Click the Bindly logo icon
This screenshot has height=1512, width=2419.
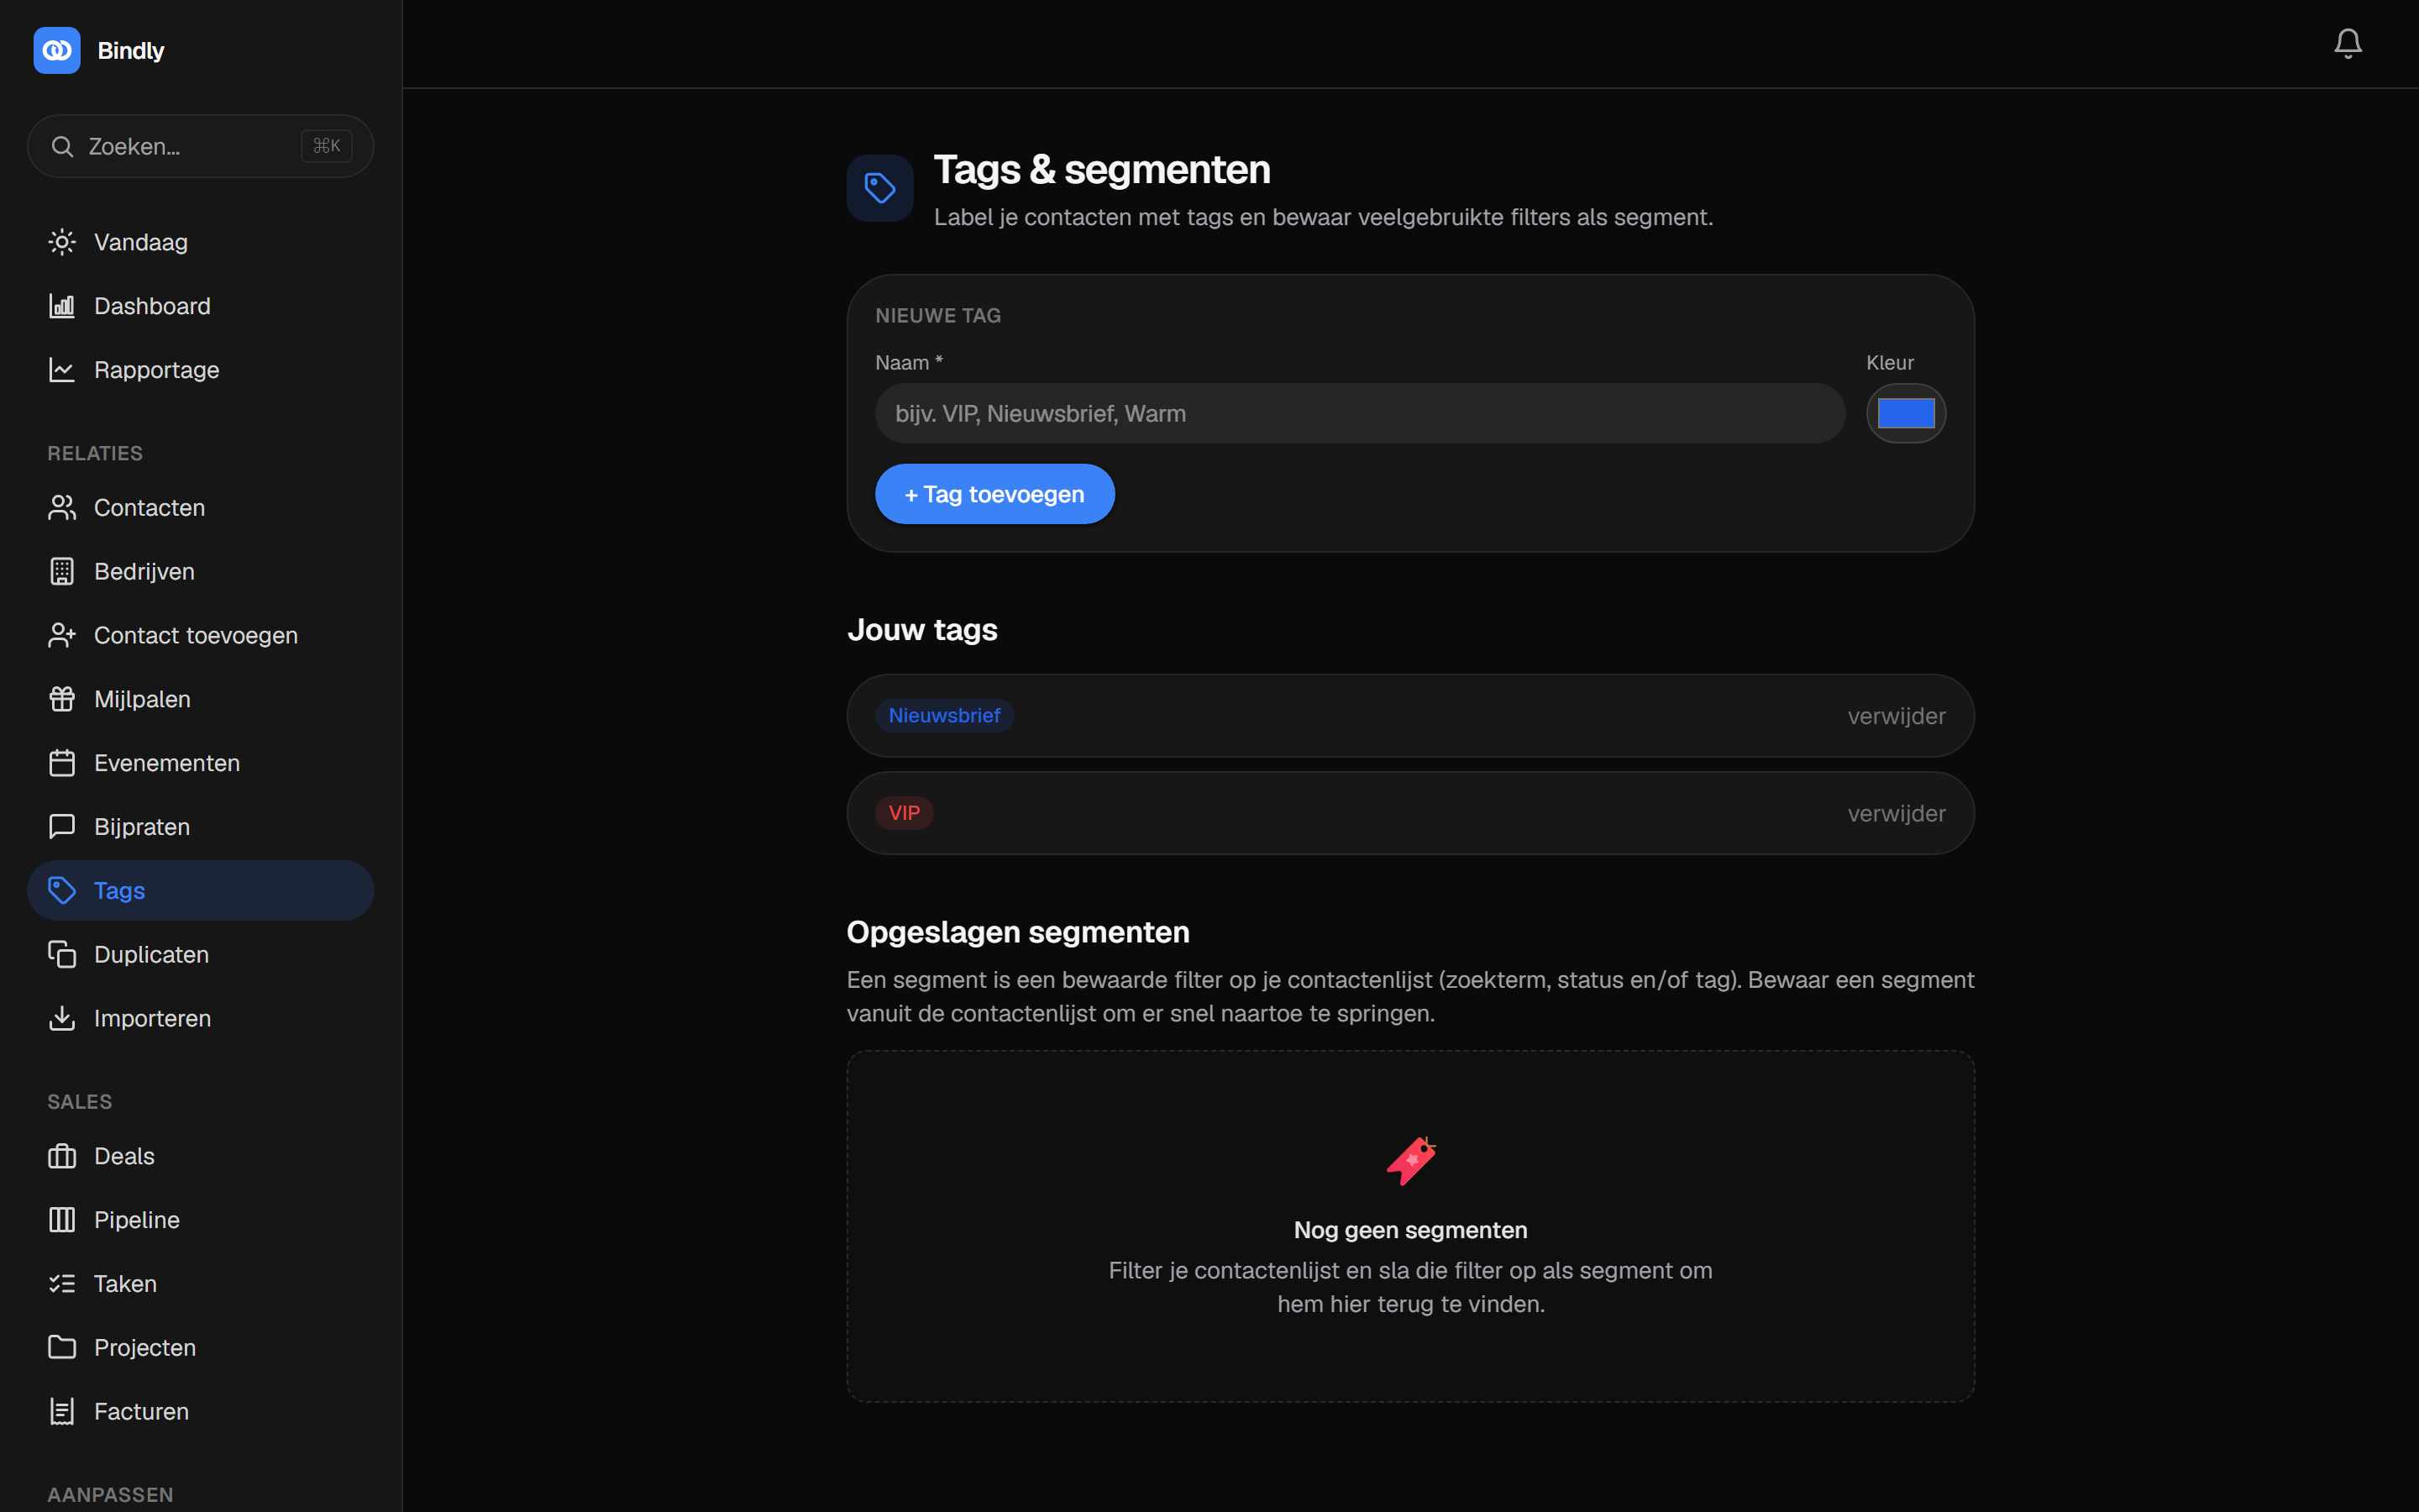coord(57,50)
